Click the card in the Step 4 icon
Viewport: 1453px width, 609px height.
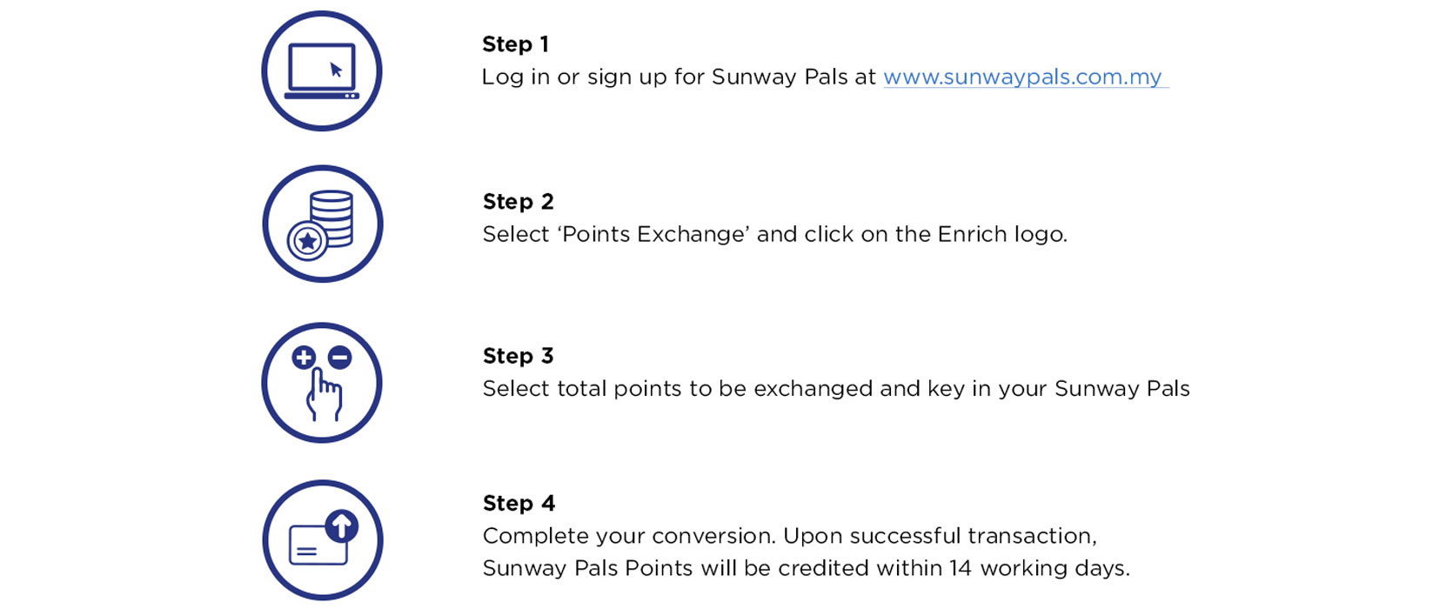(317, 546)
